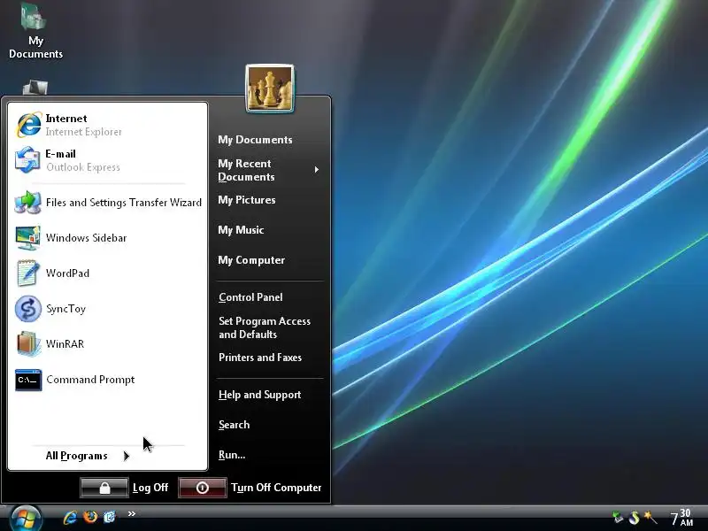708x531 pixels.
Task: Open Internet Explorer quick launch icon
Action: pos(70,517)
